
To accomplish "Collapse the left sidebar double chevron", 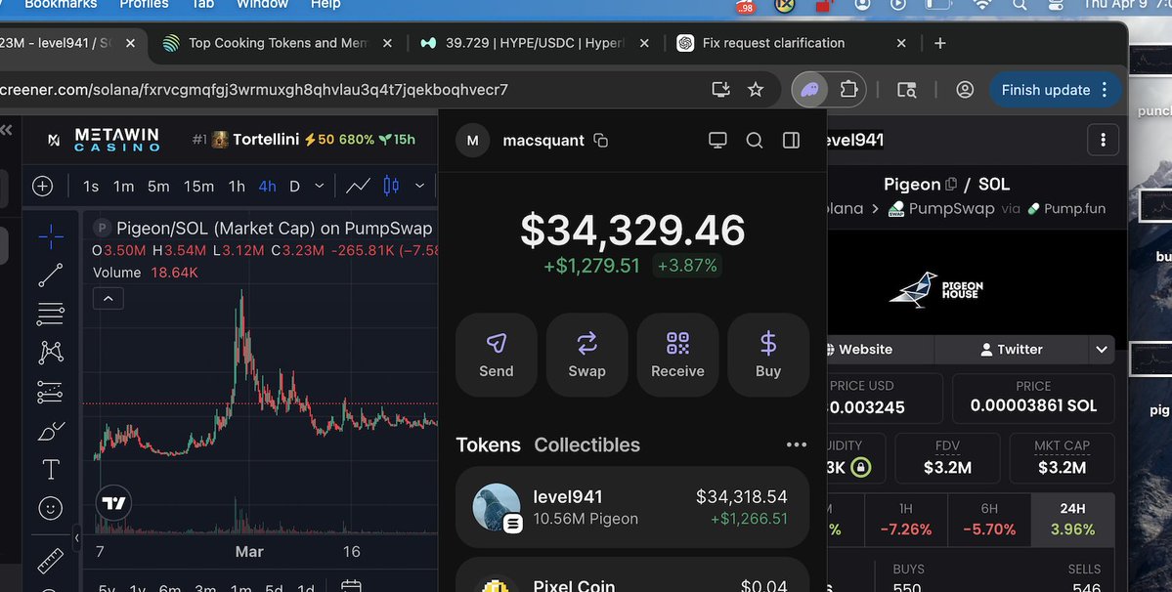I will pos(6,130).
